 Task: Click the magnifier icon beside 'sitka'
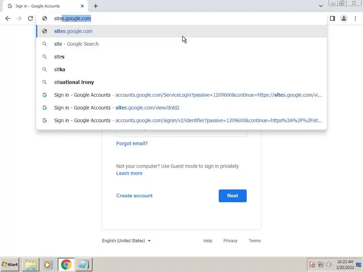click(x=45, y=69)
